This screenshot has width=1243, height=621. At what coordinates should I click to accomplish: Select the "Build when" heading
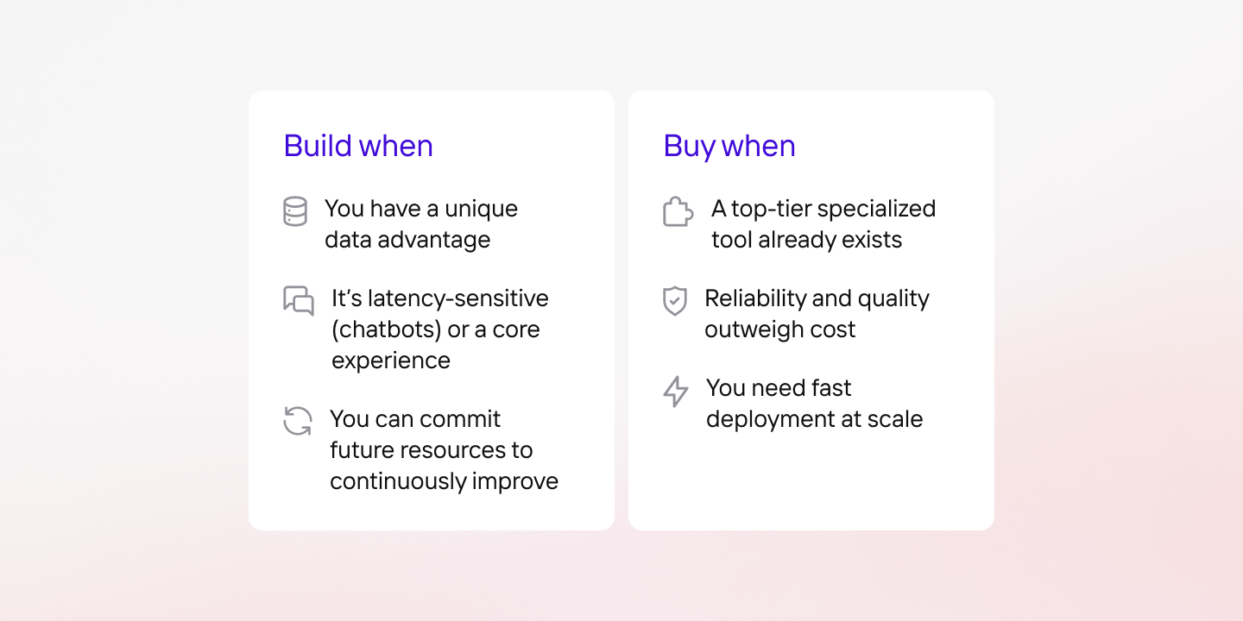pos(358,146)
